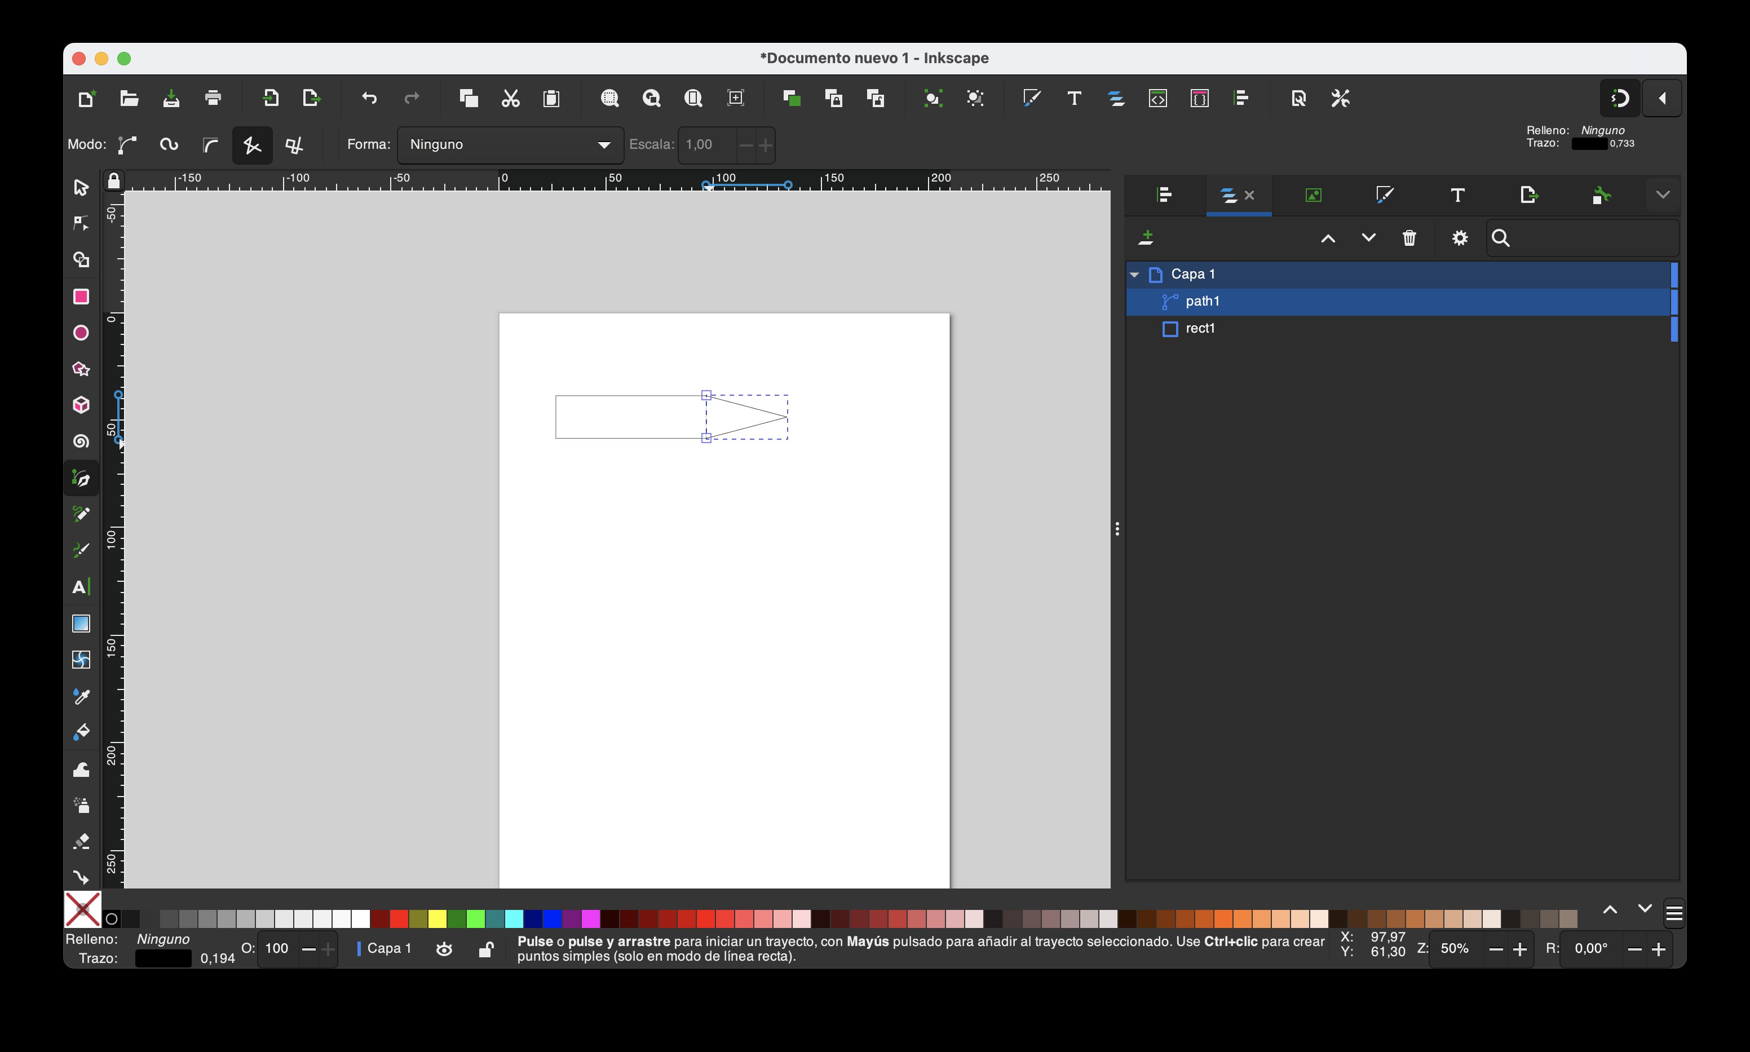Image resolution: width=1750 pixels, height=1052 pixels.
Task: Toggle the guide lock above the ruler
Action: pos(113,182)
